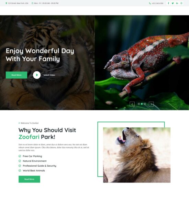Advance to next carousel slide arrow
This screenshot has width=189, height=207.
(x=151, y=104)
